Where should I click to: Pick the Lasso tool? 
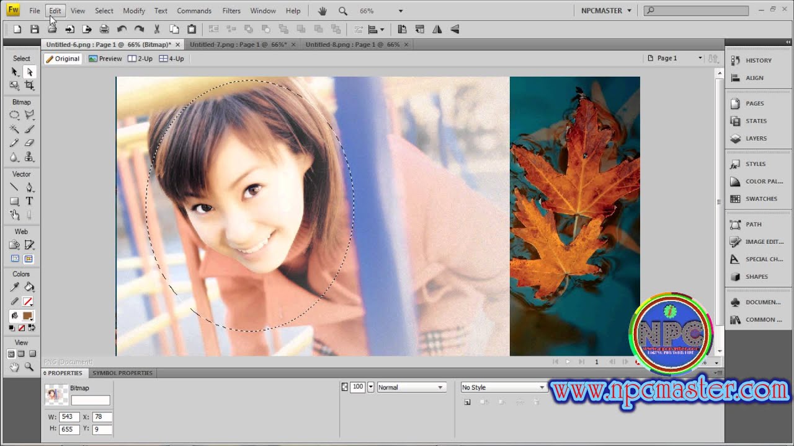click(29, 115)
